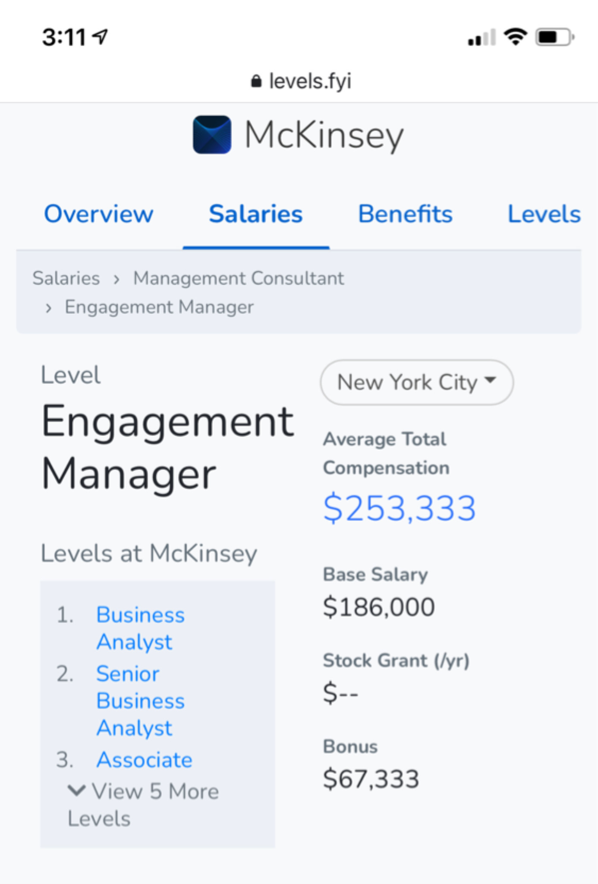Open the Associate level link
The image size is (598, 884).
pyautogui.click(x=145, y=760)
